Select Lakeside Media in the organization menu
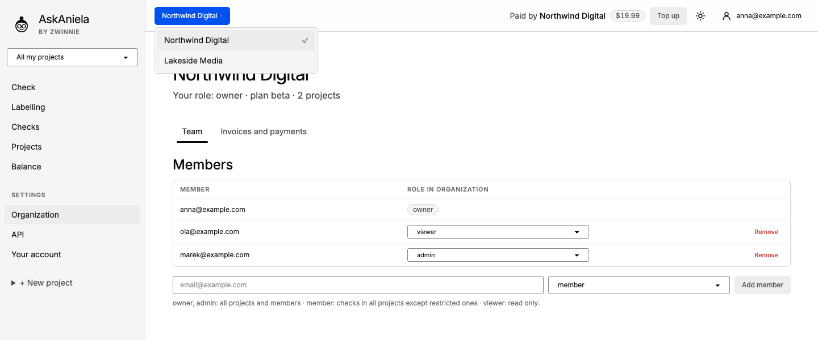This screenshot has height=340, width=818. tap(236, 61)
